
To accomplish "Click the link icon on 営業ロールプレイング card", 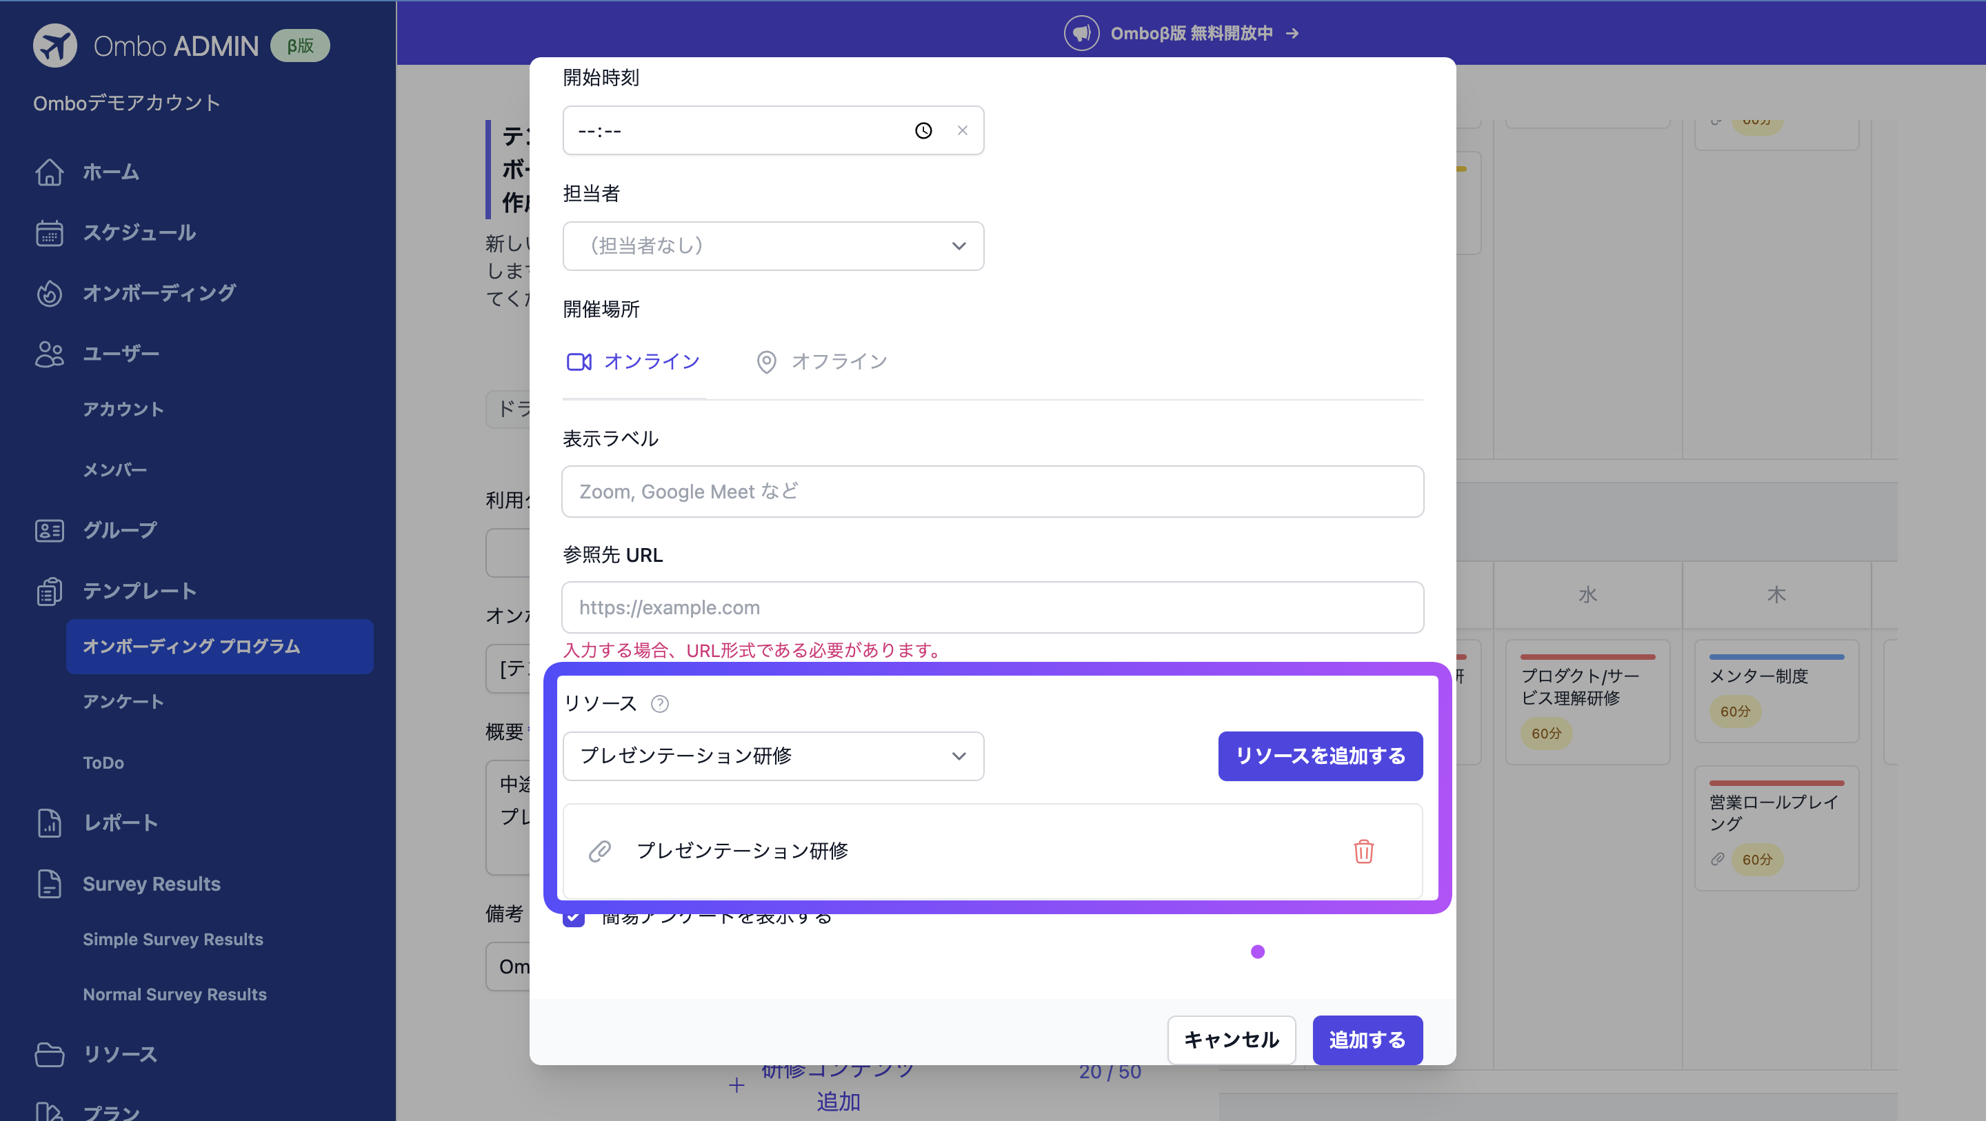I will click(x=1718, y=859).
